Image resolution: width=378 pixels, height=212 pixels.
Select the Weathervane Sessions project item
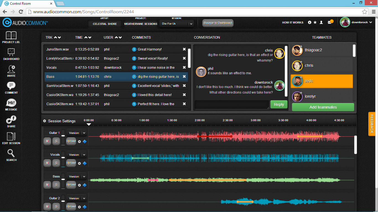pos(141,24)
